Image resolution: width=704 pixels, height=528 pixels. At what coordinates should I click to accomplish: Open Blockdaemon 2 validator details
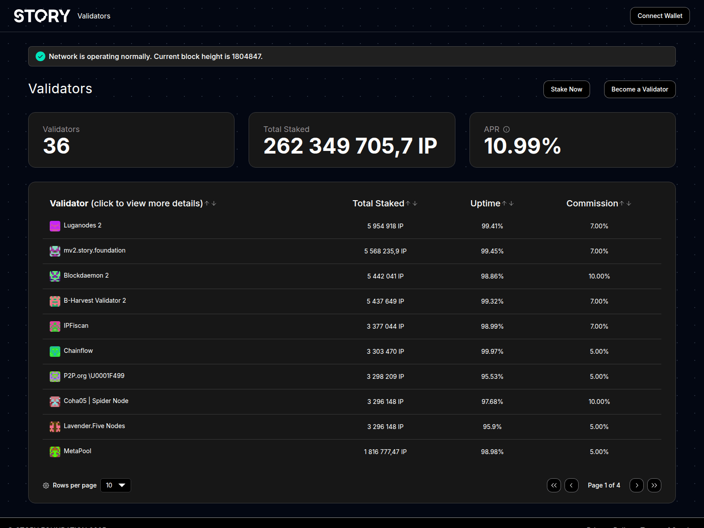pyautogui.click(x=86, y=275)
